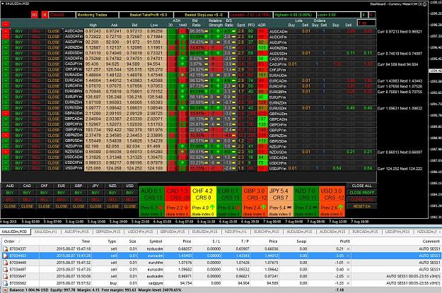Select NZDJPYm,H1 chart tab

pos(235,232)
